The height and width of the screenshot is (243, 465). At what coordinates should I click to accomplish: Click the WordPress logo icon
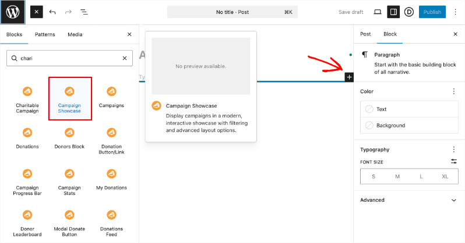12,12
